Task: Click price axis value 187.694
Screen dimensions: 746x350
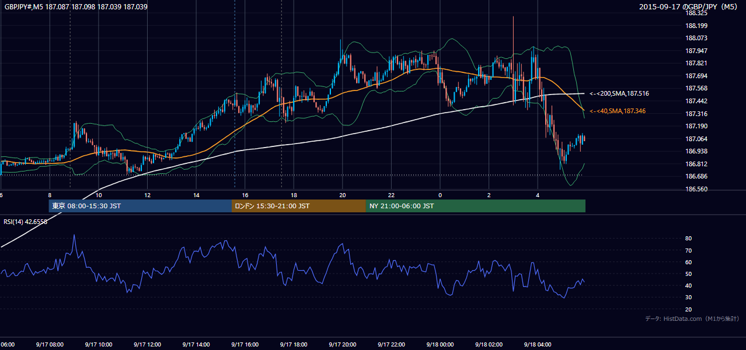Action: 696,76
